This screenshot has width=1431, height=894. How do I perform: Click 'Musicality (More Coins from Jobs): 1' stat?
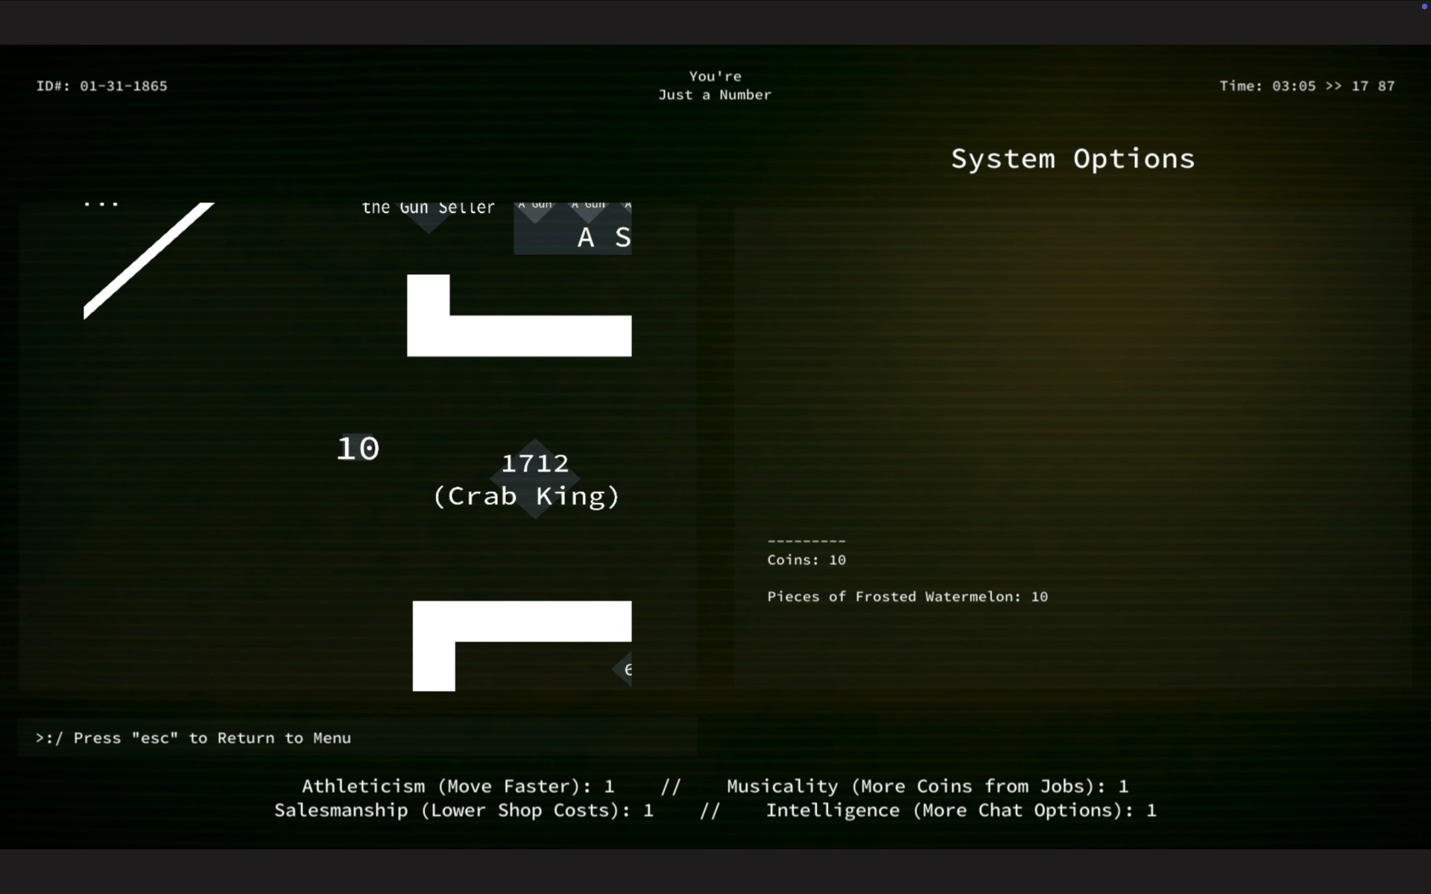[927, 786]
